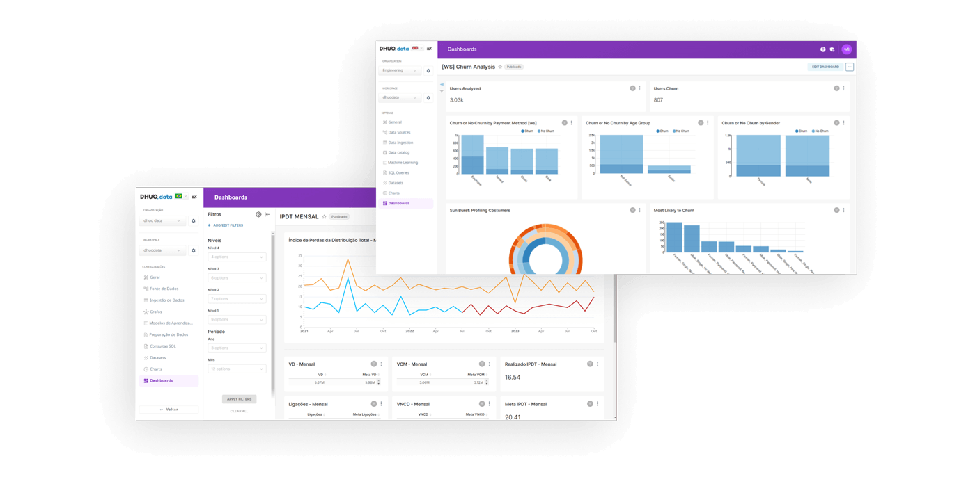Open Age Group chart filter icon
Image resolution: width=975 pixels, height=477 pixels.
701,123
